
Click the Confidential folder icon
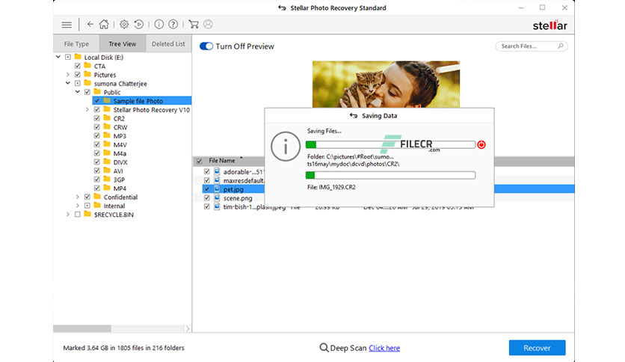point(97,197)
